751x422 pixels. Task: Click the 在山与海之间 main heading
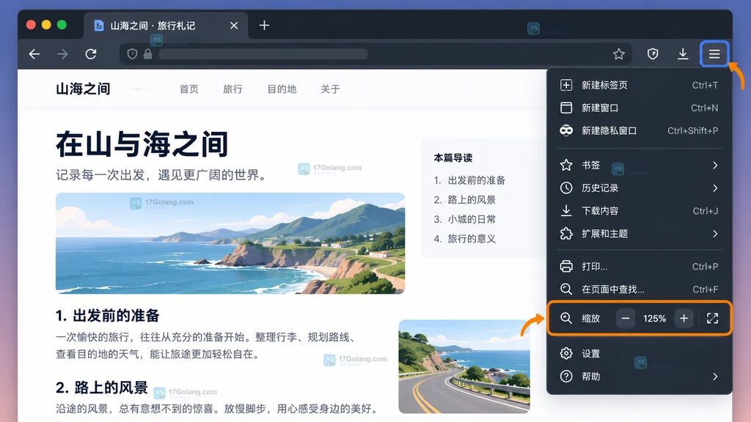[142, 144]
